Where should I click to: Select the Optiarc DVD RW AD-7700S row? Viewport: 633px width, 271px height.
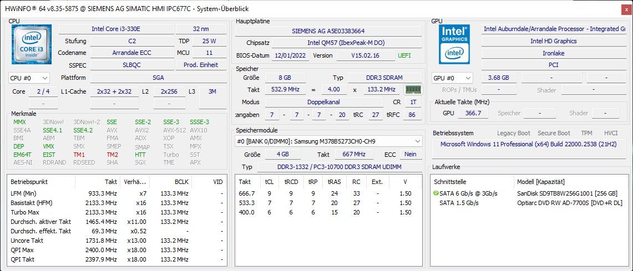click(529, 203)
